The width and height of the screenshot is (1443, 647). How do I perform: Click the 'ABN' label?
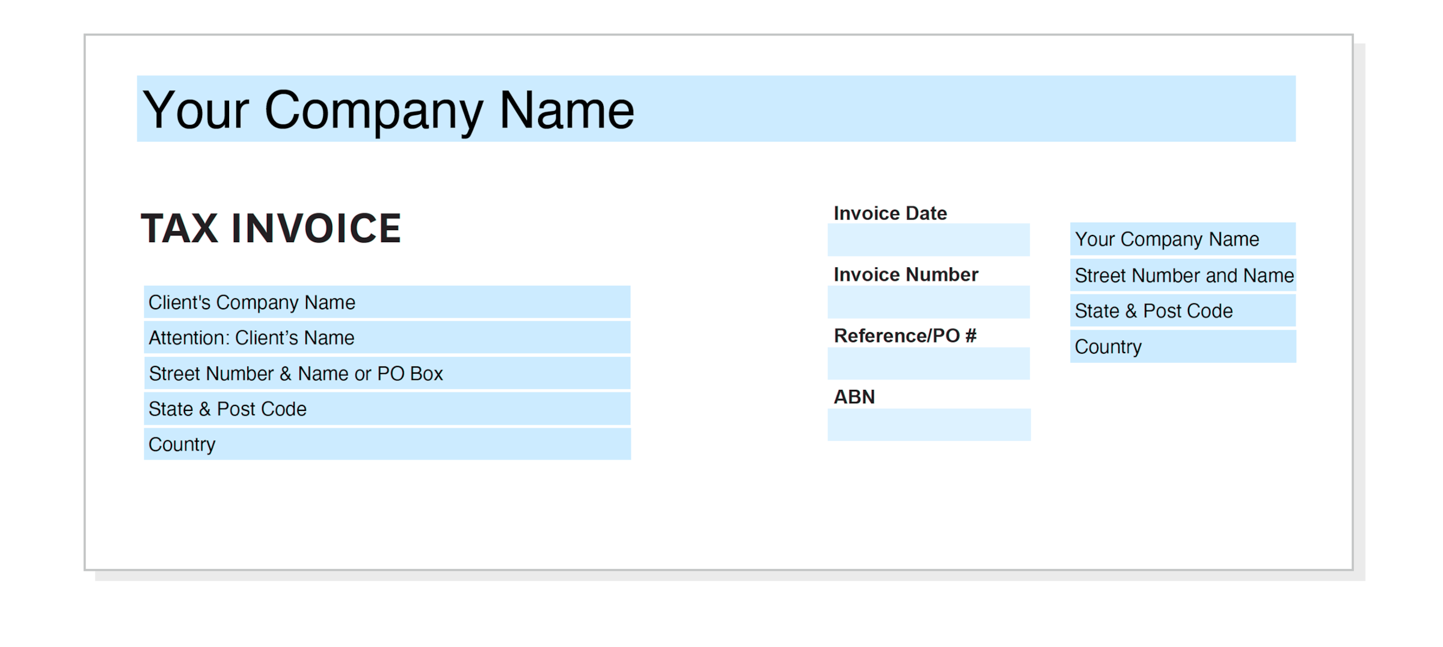(854, 397)
